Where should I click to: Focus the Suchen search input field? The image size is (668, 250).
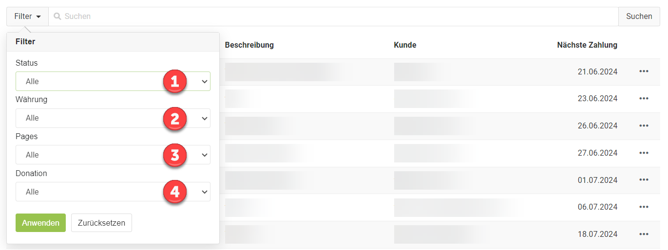click(x=333, y=17)
